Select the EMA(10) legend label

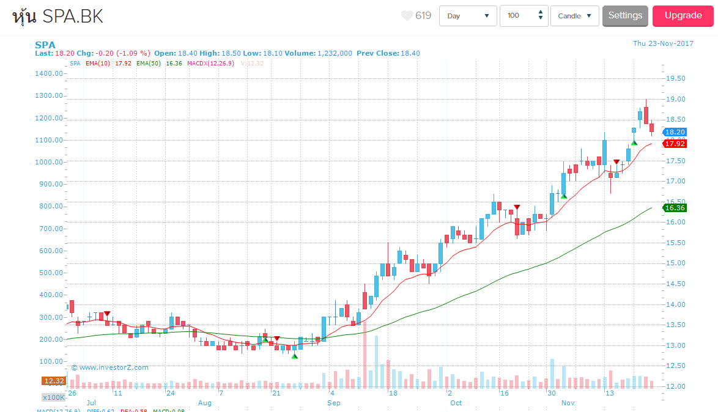coord(98,63)
